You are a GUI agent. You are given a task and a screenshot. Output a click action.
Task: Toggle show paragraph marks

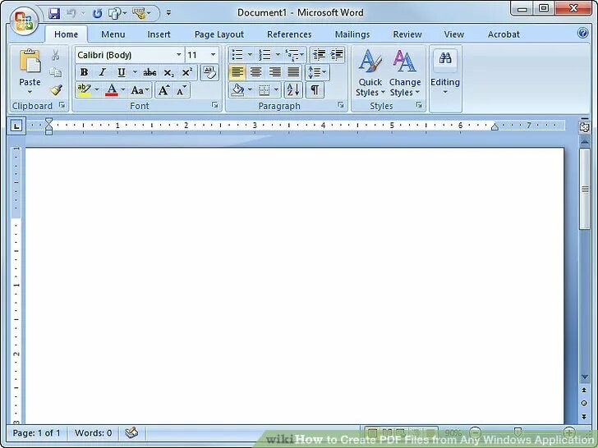pos(315,90)
